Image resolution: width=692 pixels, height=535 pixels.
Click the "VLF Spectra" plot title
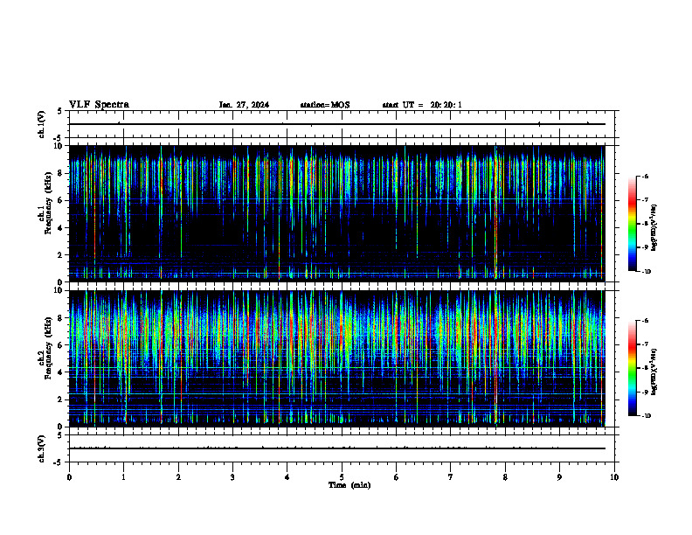tap(99, 105)
